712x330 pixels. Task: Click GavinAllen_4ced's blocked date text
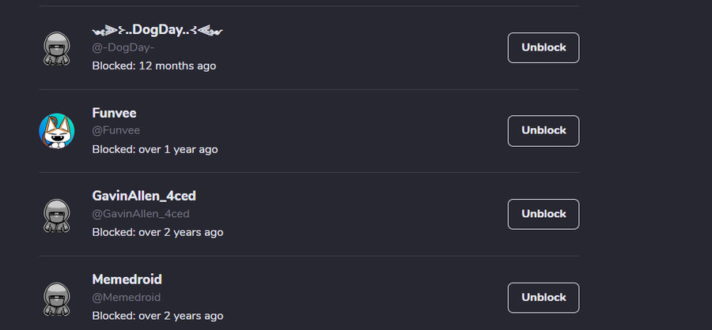[x=157, y=232]
